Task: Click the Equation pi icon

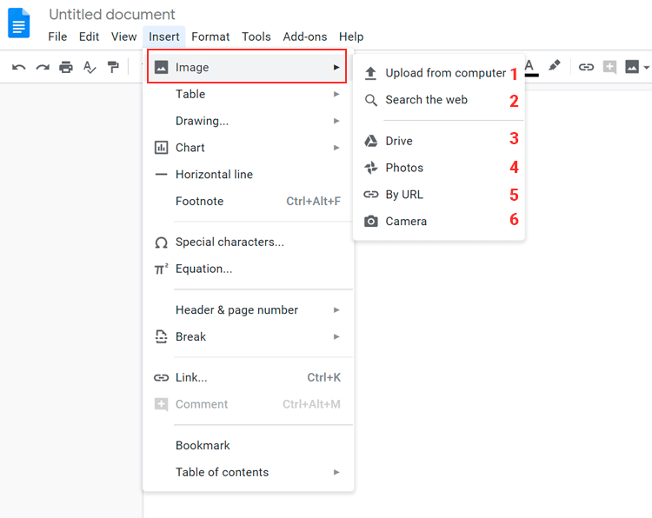Action: (x=162, y=269)
